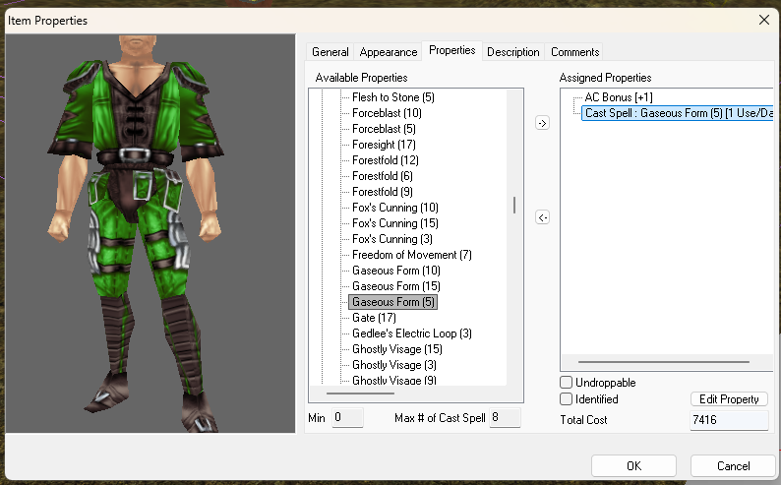This screenshot has width=781, height=485.
Task: Select Flesh to Stone (5) property
Action: [x=392, y=97]
